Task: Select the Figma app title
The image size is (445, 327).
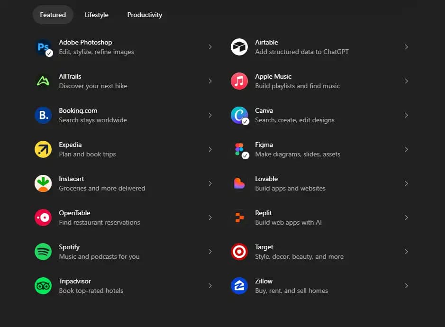Action: 264,145
